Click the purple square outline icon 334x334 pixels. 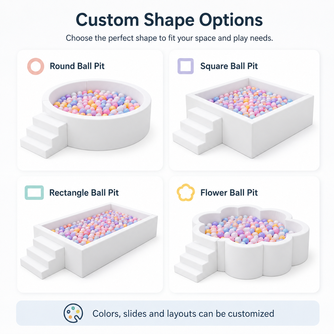pyautogui.click(x=185, y=66)
